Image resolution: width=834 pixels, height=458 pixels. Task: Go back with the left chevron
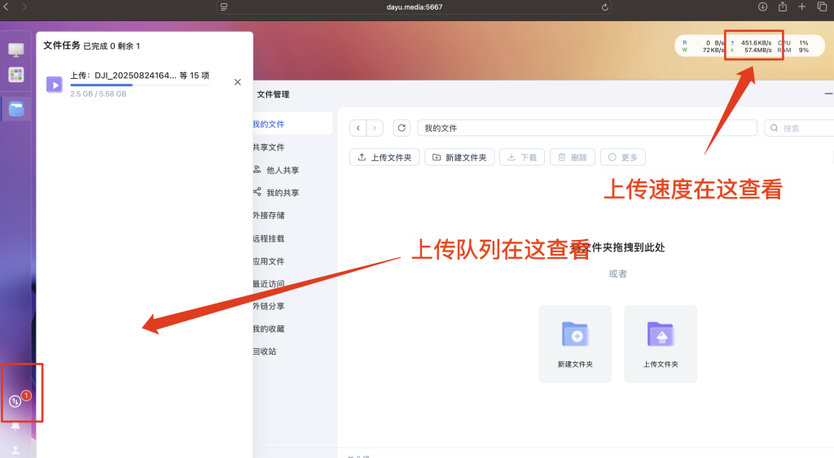point(358,129)
